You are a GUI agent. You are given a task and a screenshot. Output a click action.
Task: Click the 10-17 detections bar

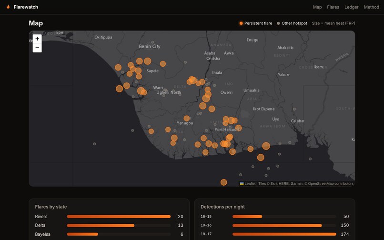pos(284,234)
